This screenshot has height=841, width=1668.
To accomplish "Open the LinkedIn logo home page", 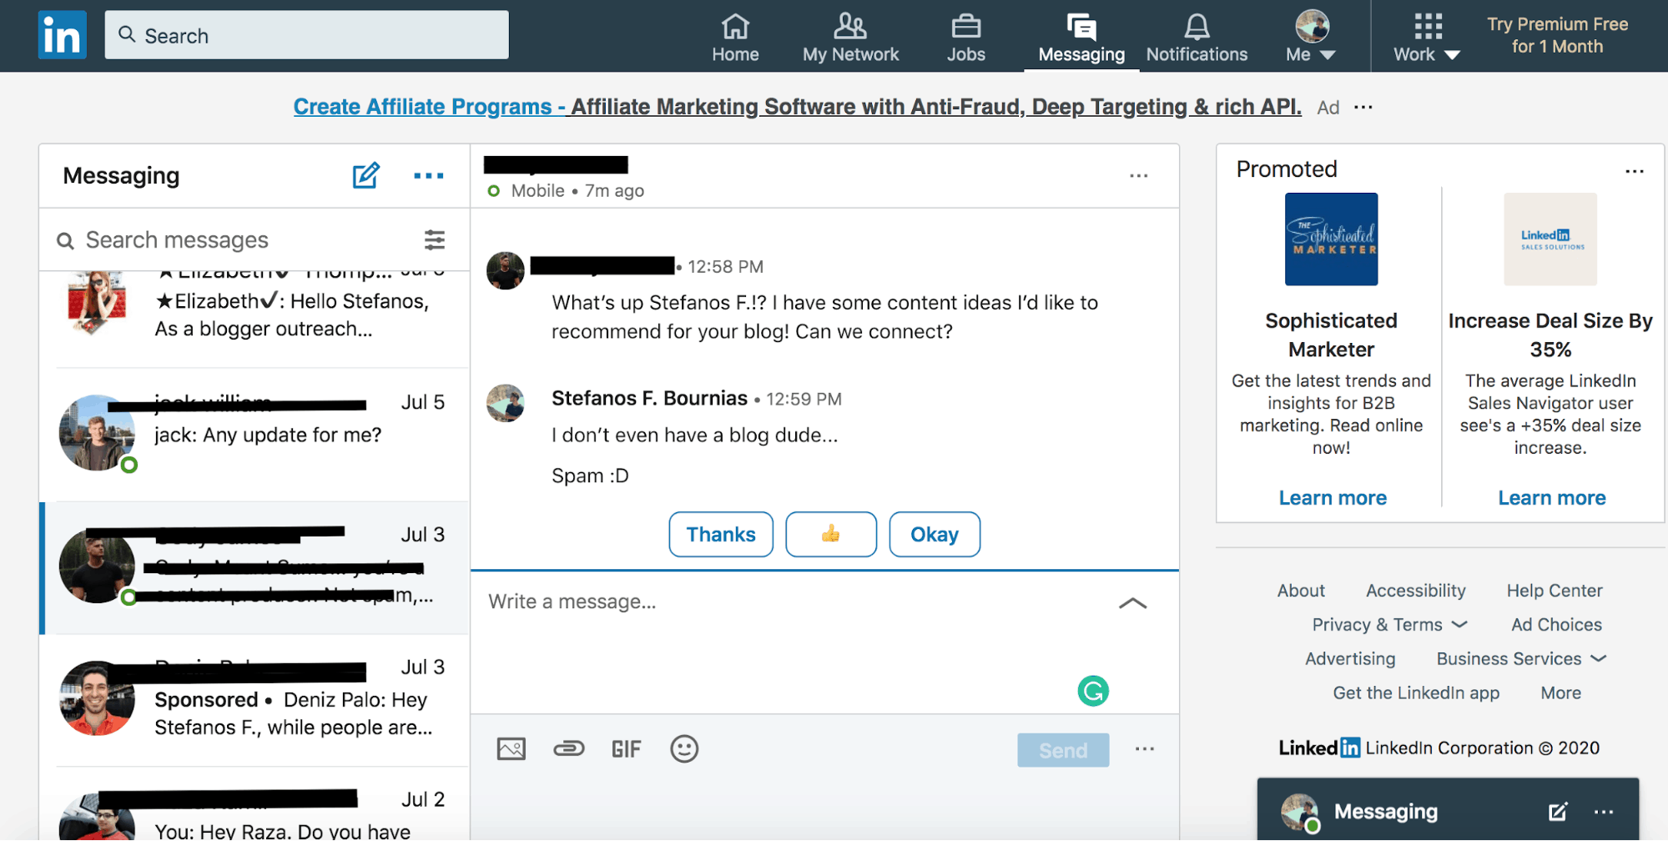I will click(x=62, y=35).
